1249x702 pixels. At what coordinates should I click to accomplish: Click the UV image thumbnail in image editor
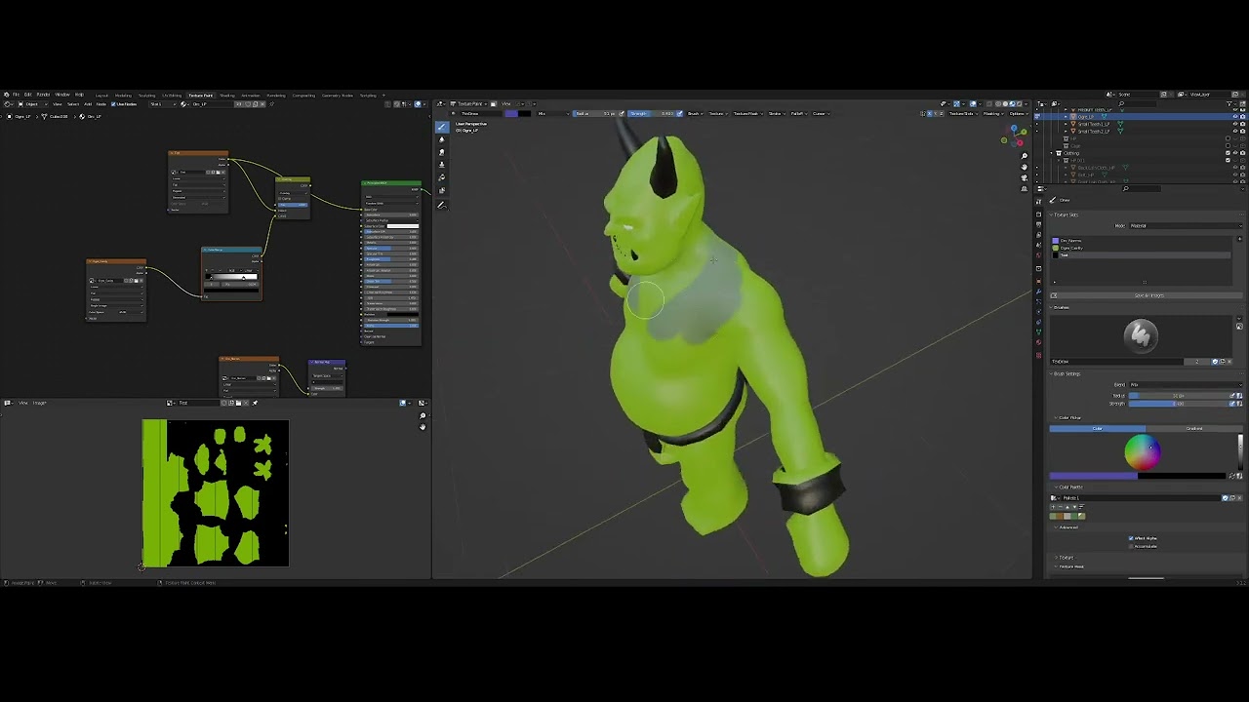(x=216, y=493)
